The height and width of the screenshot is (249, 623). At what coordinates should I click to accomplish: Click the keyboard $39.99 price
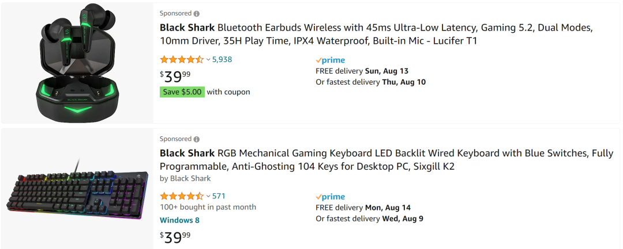(x=175, y=236)
